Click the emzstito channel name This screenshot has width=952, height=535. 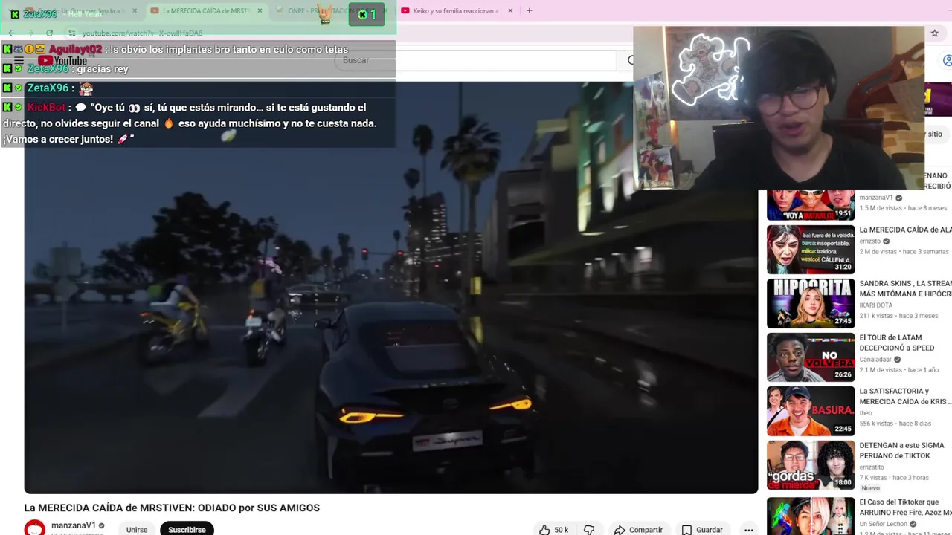(x=872, y=467)
